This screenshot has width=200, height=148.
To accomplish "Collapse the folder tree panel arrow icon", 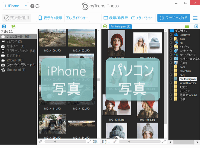I will [x=196, y=26].
